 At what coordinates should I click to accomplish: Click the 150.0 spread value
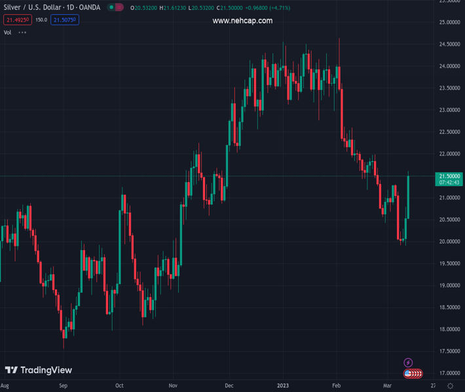click(41, 20)
